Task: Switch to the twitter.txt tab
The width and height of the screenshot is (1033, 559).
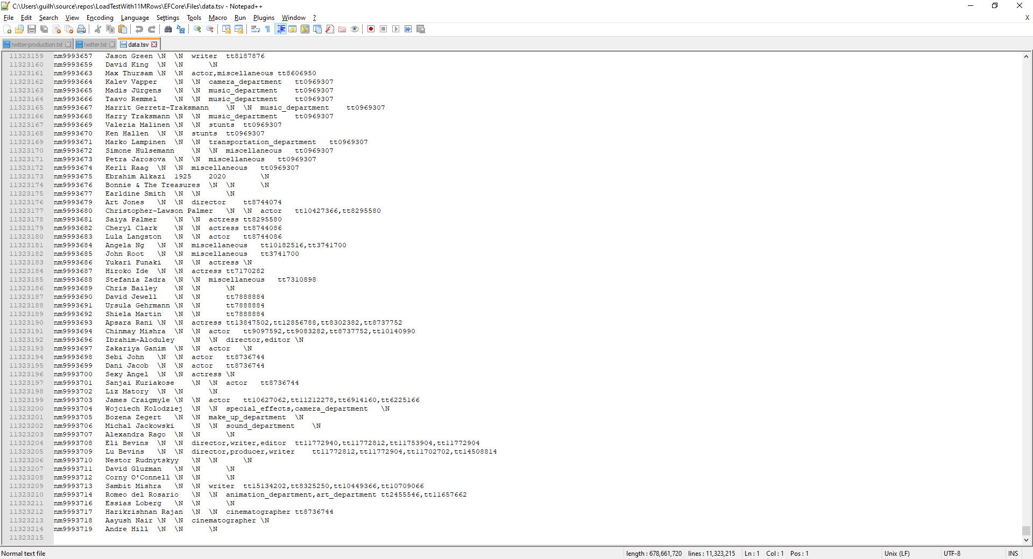Action: coord(95,44)
